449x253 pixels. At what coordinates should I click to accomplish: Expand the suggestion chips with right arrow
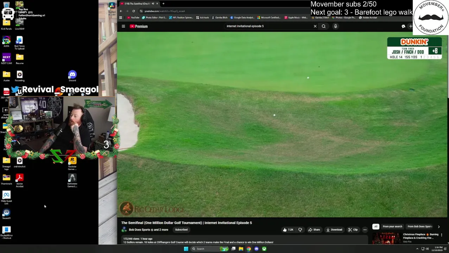pos(438,227)
